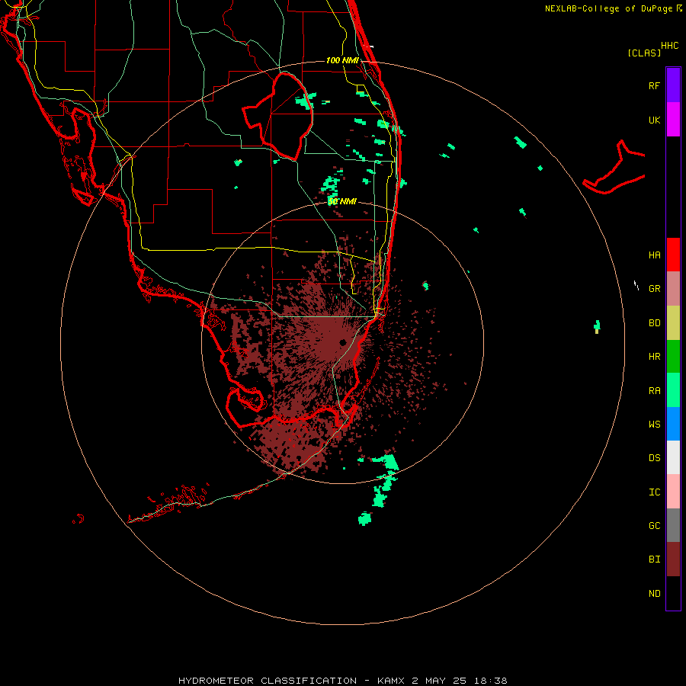Click the BI legend label
The image size is (686, 686).
pyautogui.click(x=655, y=559)
